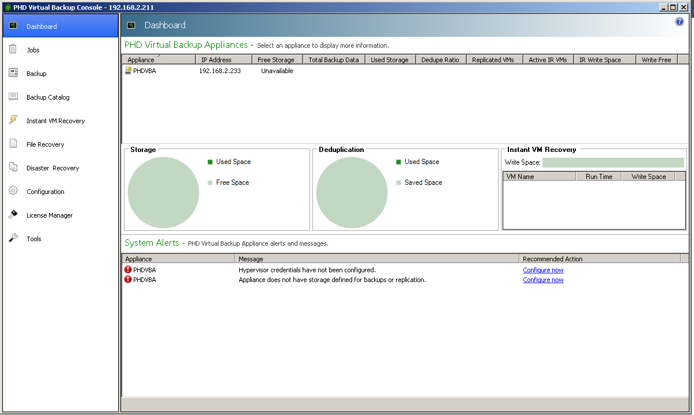Open the Disaster Recovery section
Screen dimensions: 694x415
pos(61,167)
